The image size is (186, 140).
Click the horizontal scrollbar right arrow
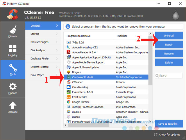(146, 125)
